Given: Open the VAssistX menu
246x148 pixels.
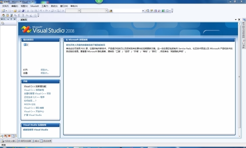Looking at the screenshot, I should pyautogui.click(x=35, y=6).
